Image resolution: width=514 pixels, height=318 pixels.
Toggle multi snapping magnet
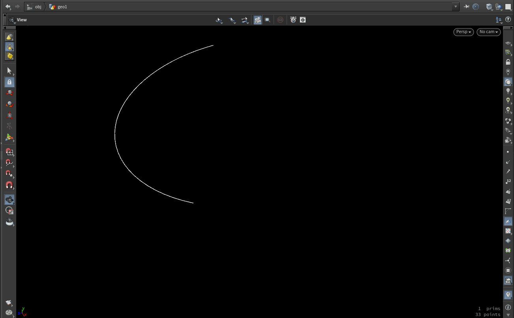click(x=10, y=185)
